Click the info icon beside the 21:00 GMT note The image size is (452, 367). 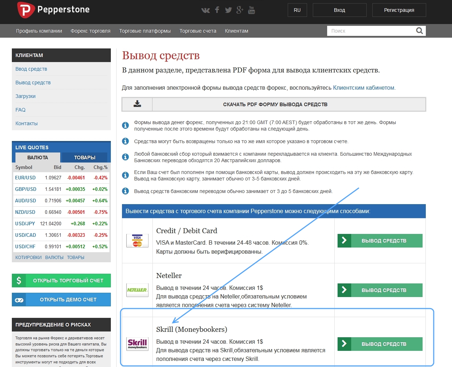pos(125,125)
